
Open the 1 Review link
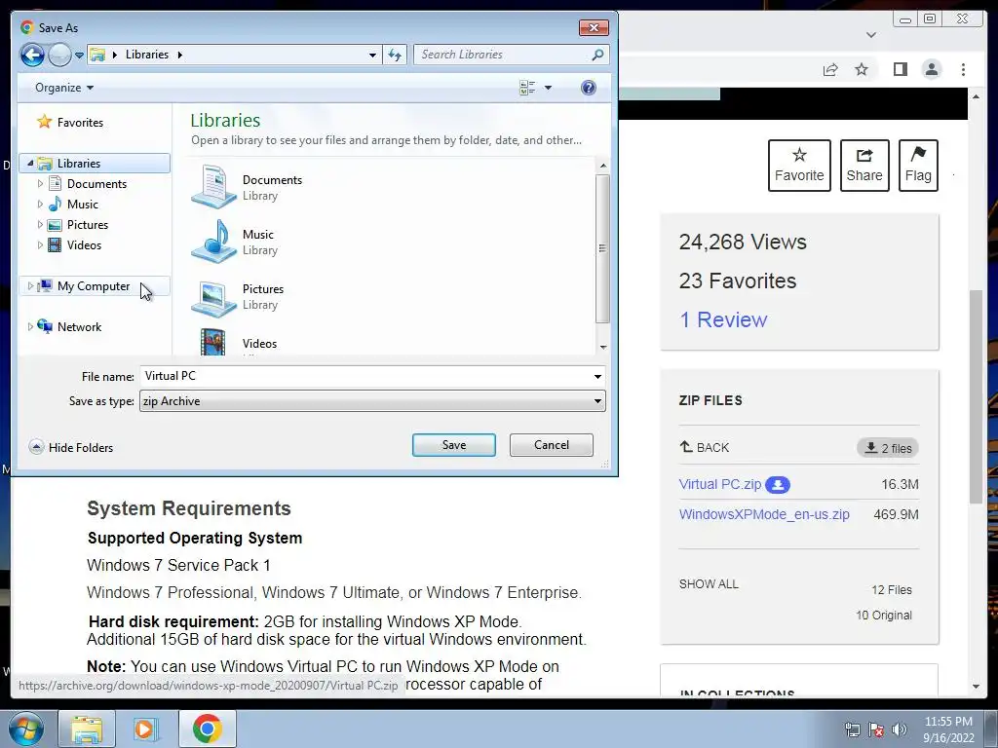[x=724, y=319]
